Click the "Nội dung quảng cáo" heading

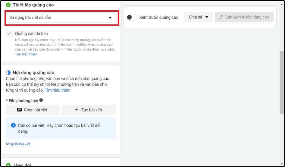coord(33,73)
